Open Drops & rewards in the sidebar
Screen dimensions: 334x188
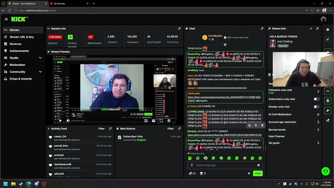(23, 79)
